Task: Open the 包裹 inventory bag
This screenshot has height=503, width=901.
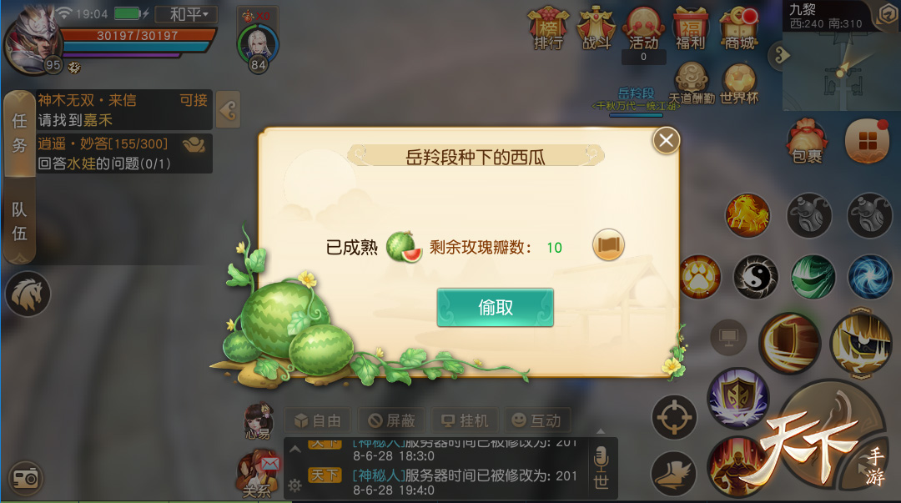Action: click(807, 142)
